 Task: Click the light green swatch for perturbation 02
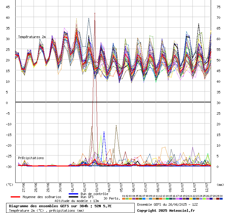127,199
